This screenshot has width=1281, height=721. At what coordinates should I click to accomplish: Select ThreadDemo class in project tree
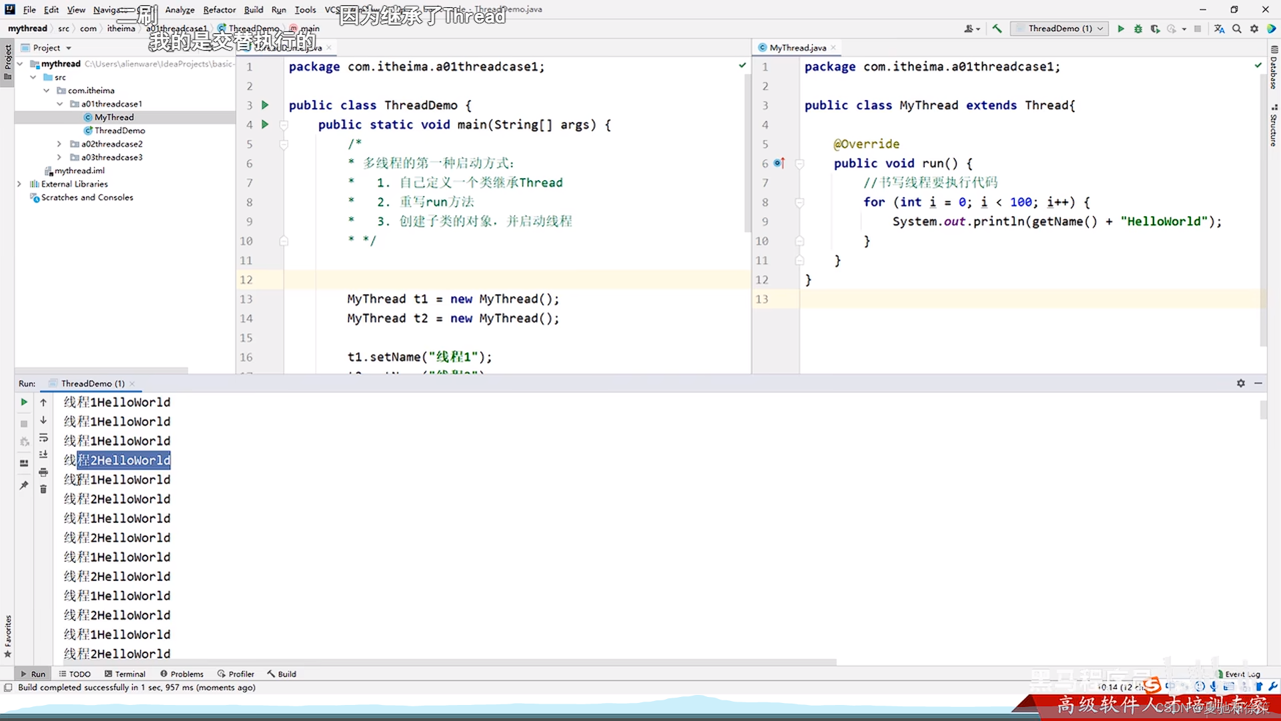click(x=119, y=130)
